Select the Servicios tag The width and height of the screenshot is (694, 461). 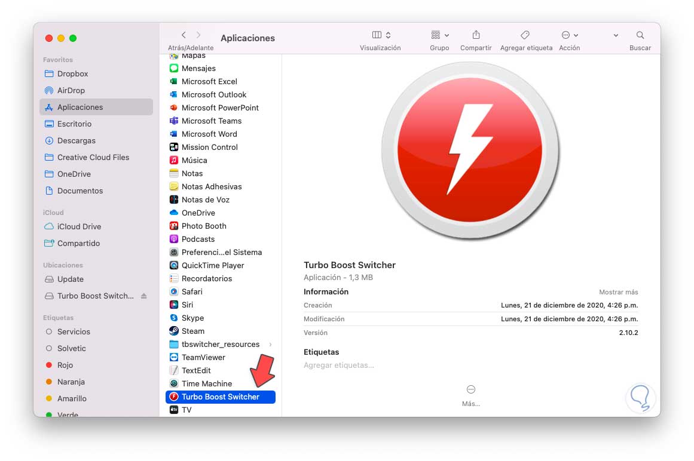click(96, 332)
